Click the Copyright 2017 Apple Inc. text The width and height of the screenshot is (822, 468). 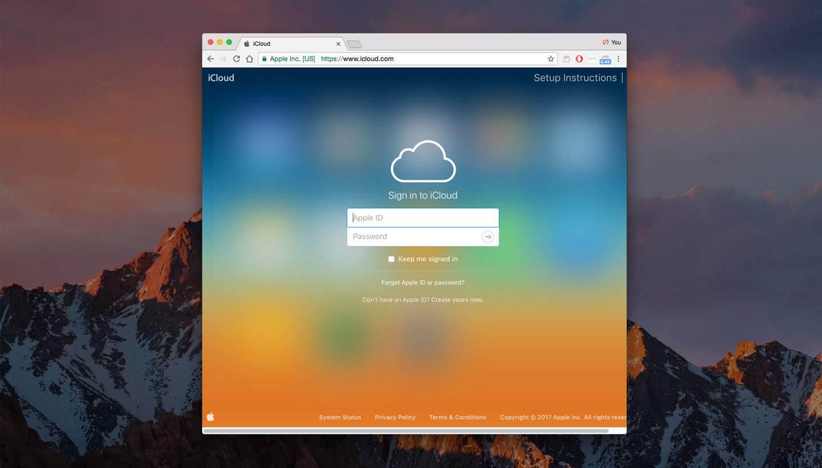click(563, 417)
